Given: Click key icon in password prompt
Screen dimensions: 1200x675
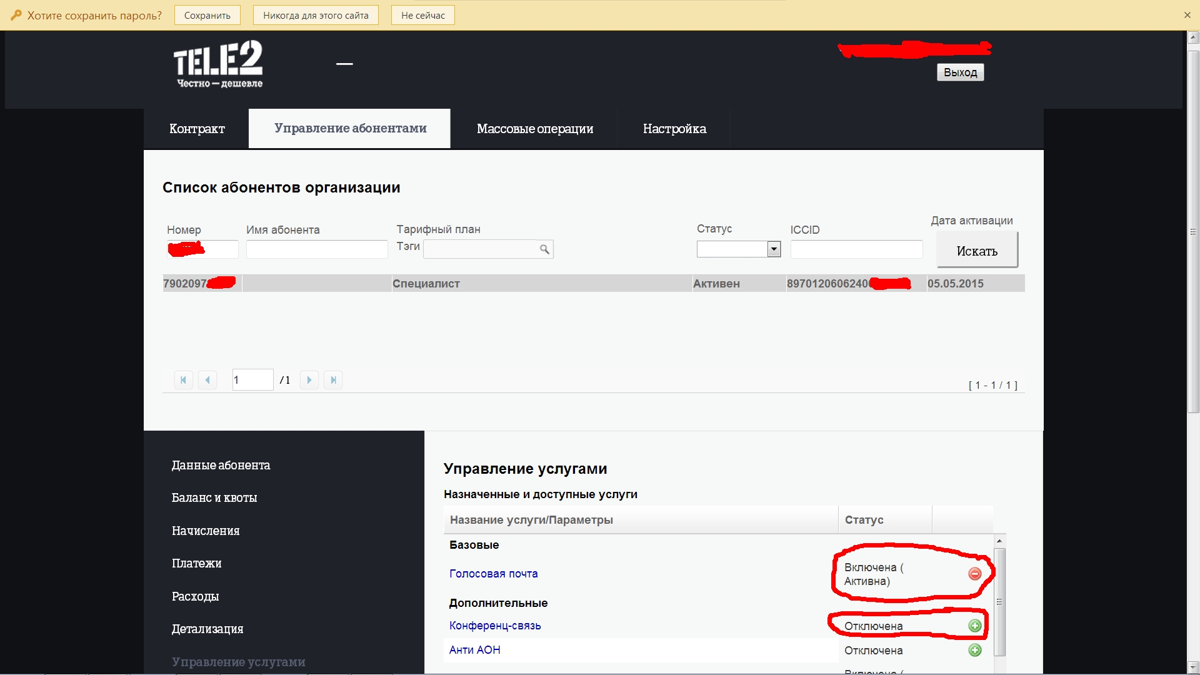Looking at the screenshot, I should tap(16, 15).
